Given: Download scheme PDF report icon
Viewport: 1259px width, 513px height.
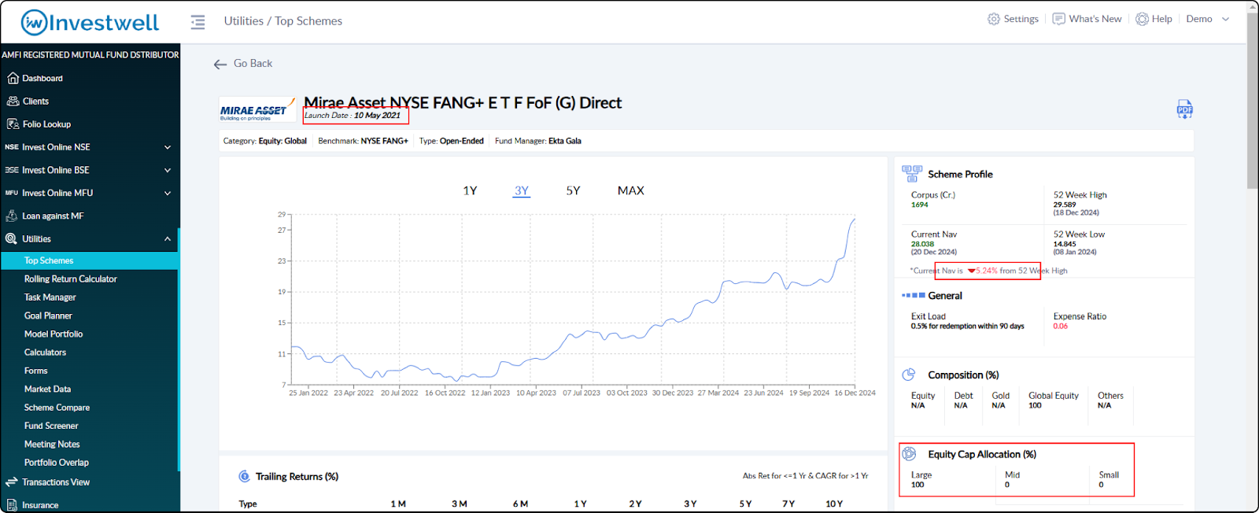Looking at the screenshot, I should [x=1184, y=109].
